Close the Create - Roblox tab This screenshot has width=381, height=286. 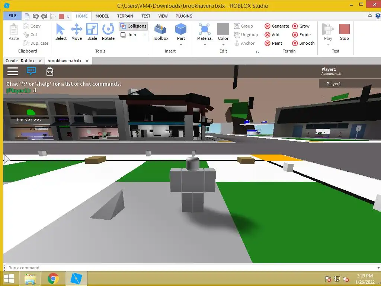pyautogui.click(x=40, y=61)
